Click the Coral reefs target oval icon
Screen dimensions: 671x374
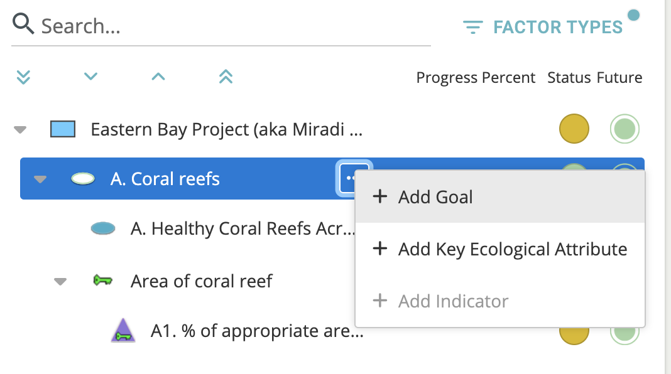pyautogui.click(x=83, y=179)
